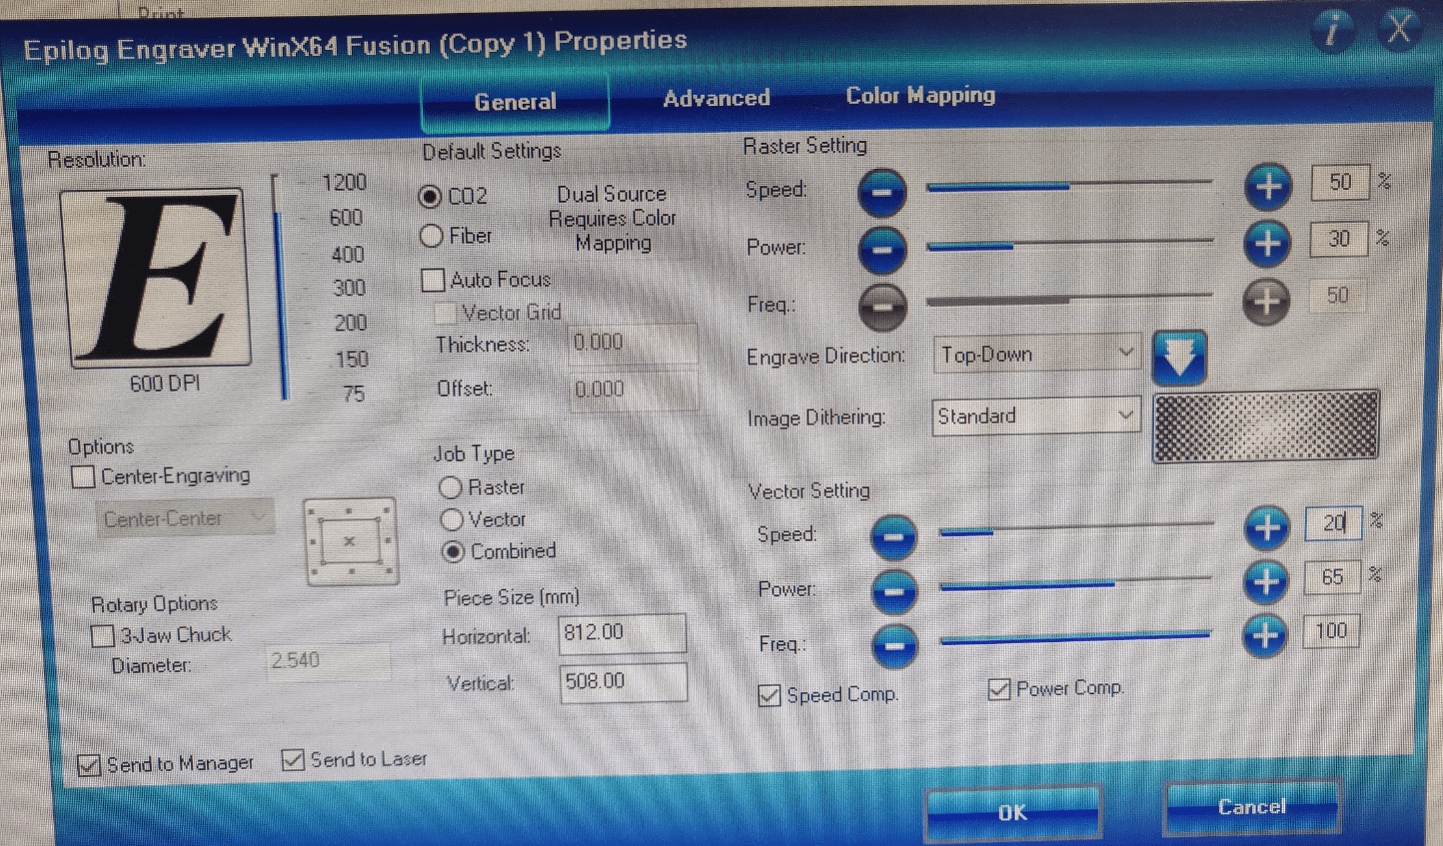The height and width of the screenshot is (846, 1443).
Task: Click the Raster Freq value field
Action: coord(1337,296)
